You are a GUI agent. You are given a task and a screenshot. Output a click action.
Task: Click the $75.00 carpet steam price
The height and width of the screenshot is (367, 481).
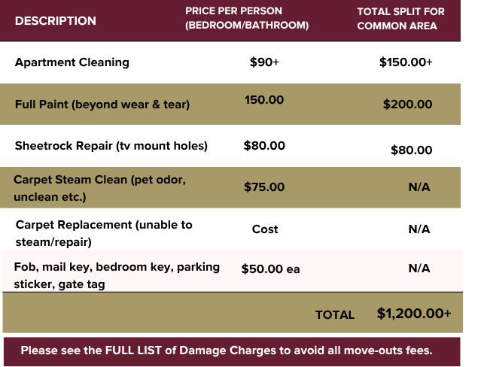[264, 187]
